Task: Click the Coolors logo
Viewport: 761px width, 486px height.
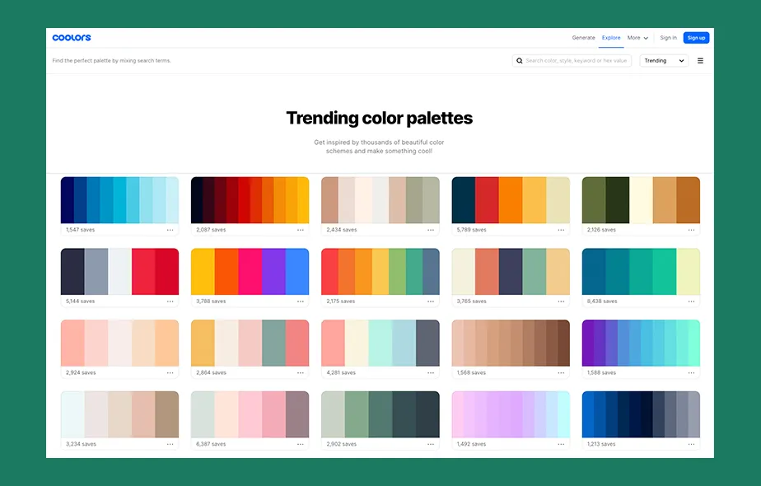Action: click(x=72, y=38)
